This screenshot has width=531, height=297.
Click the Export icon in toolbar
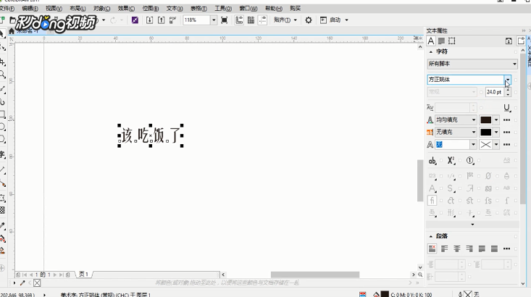(162, 20)
